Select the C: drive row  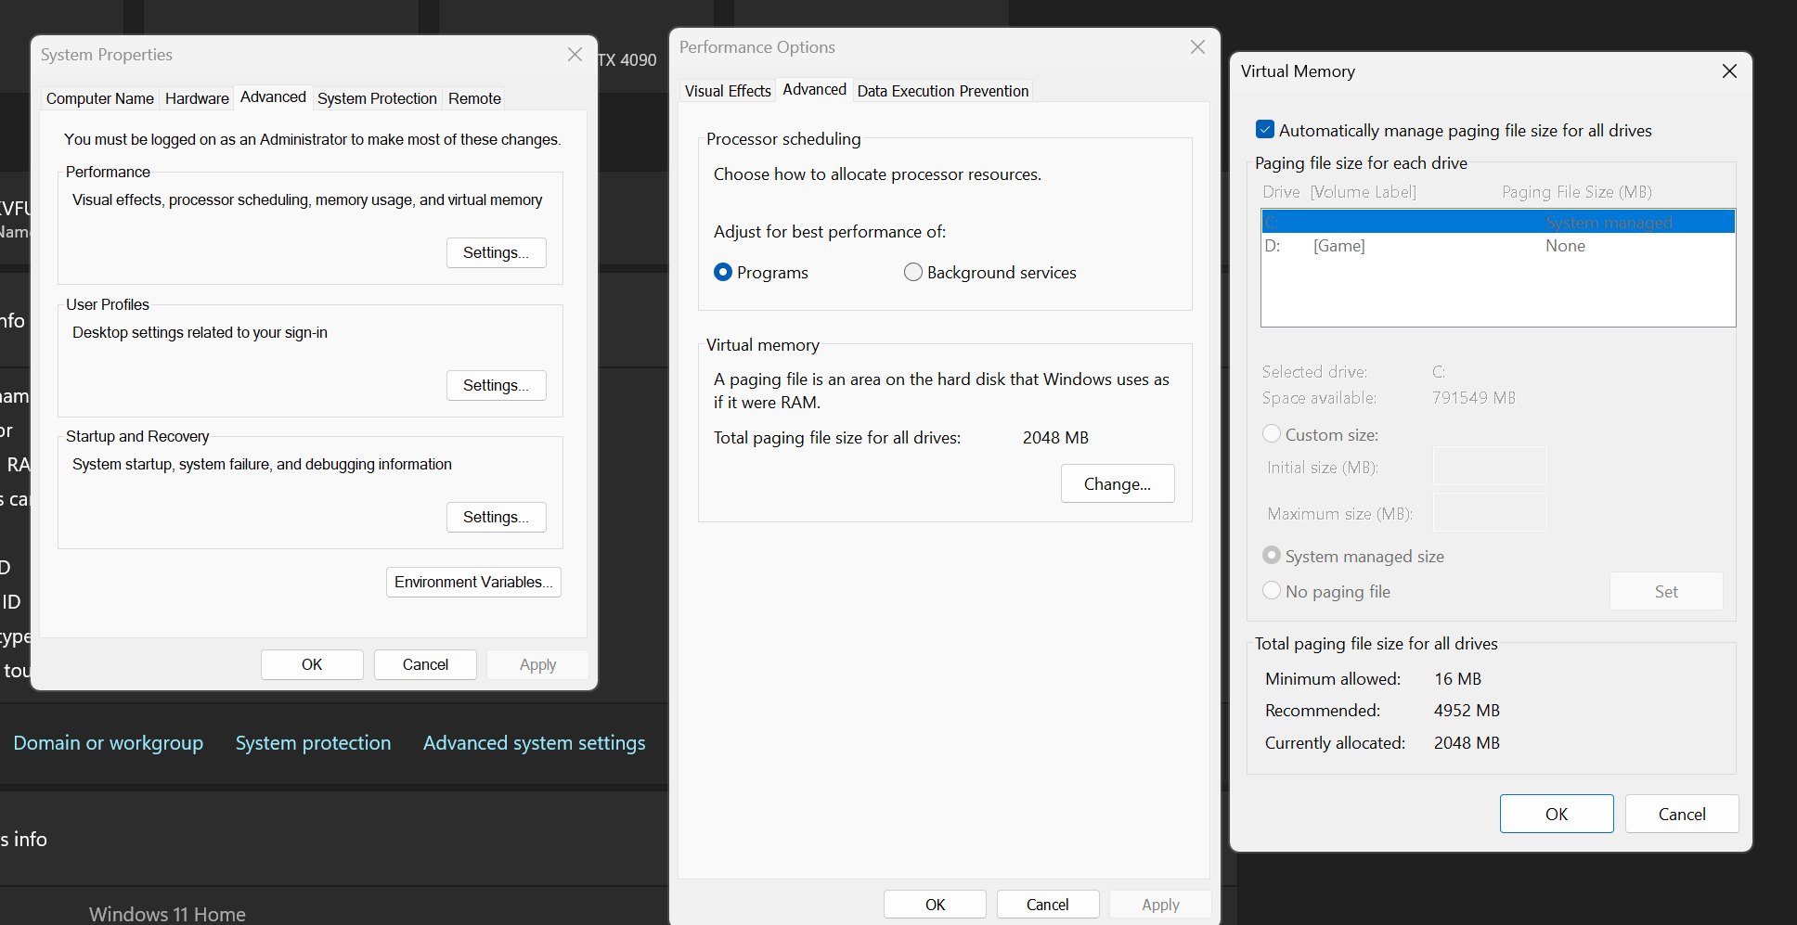coord(1498,222)
